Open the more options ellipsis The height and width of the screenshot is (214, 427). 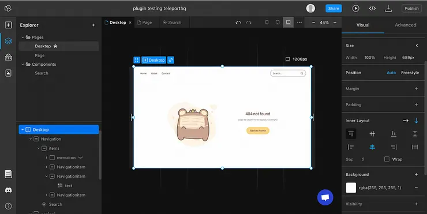tap(299, 22)
